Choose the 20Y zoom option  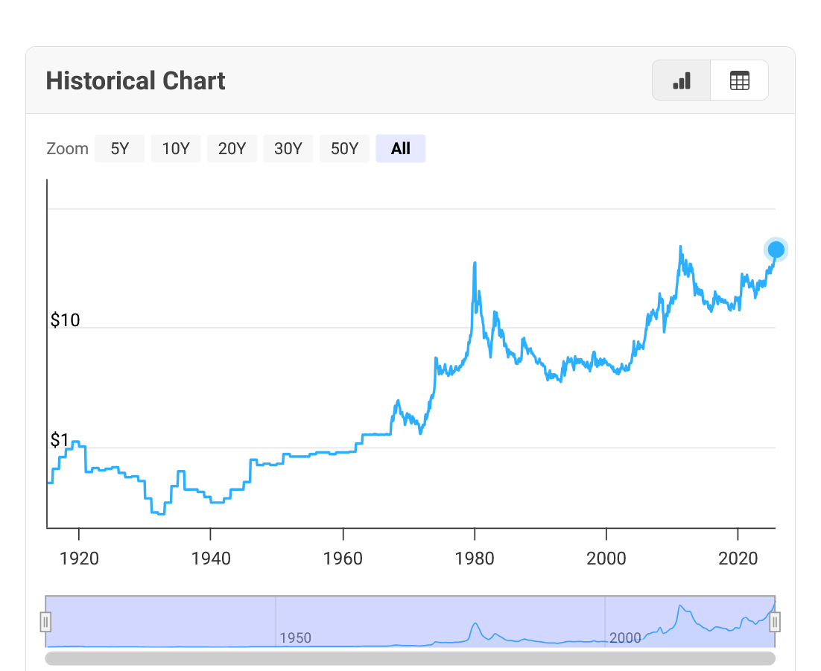pos(232,148)
